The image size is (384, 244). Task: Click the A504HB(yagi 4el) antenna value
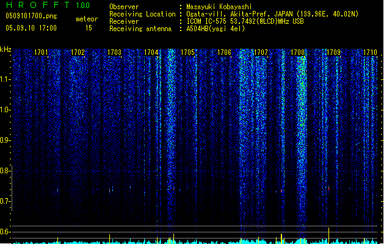tap(216, 29)
